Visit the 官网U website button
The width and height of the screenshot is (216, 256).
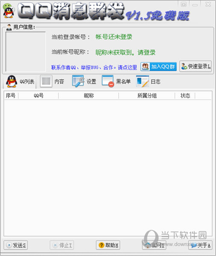pos(154,245)
